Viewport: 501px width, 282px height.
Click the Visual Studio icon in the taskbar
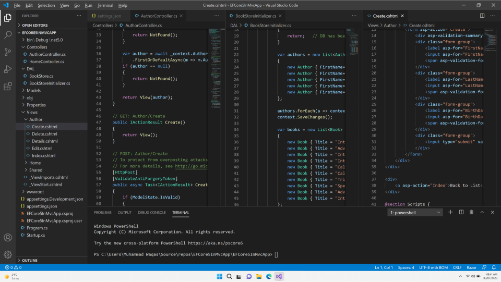279,276
